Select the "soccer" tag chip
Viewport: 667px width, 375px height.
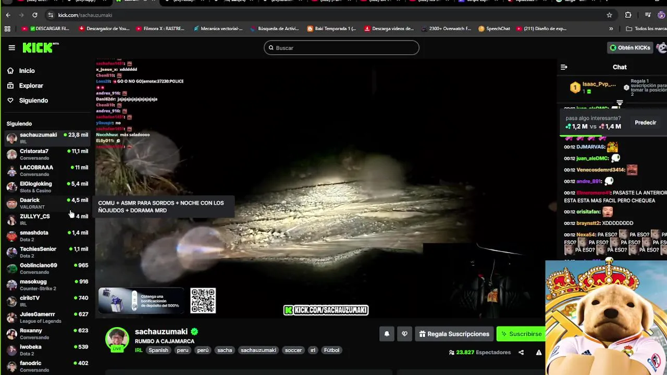293,351
